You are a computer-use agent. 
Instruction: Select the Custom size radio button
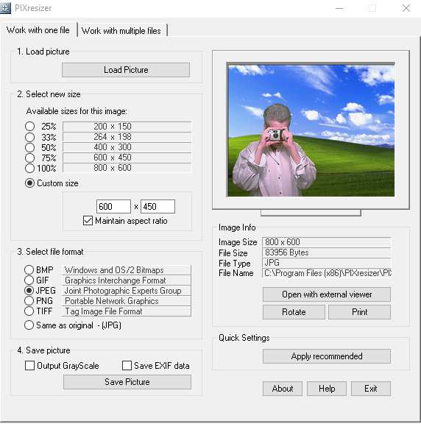click(x=29, y=183)
